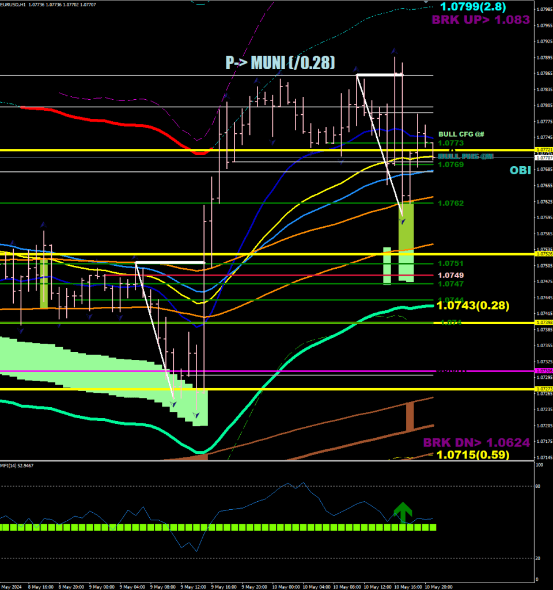Click the green up arrow in MFI panel
This screenshot has height=590, width=553.
tap(403, 512)
